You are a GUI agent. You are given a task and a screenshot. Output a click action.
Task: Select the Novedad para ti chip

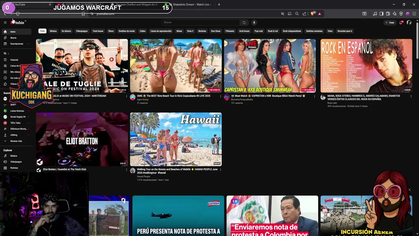345,31
